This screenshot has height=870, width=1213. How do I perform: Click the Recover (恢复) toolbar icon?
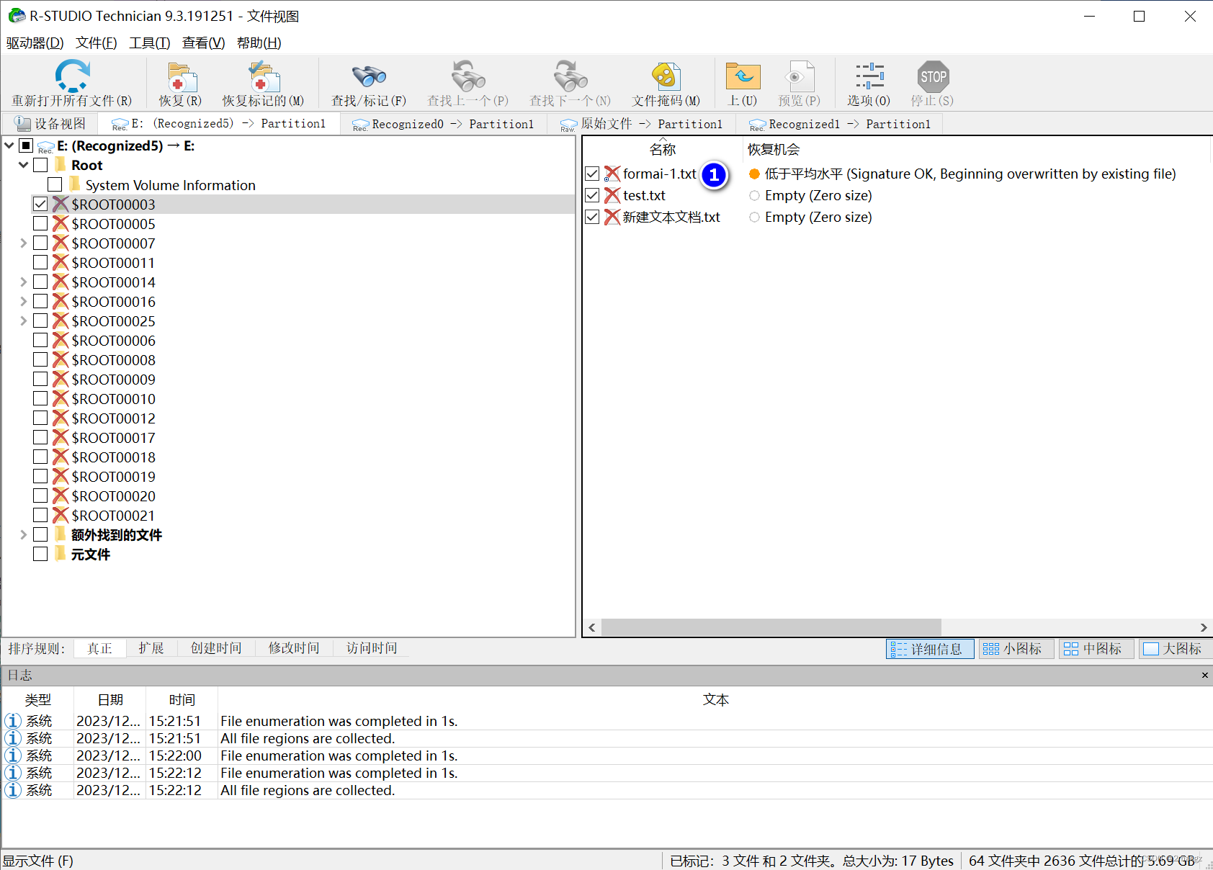tap(182, 77)
